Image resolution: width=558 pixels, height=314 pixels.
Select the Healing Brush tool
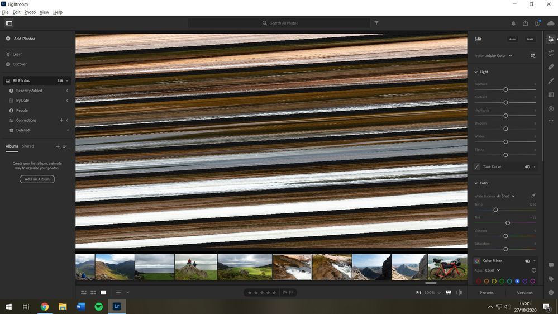(x=551, y=67)
